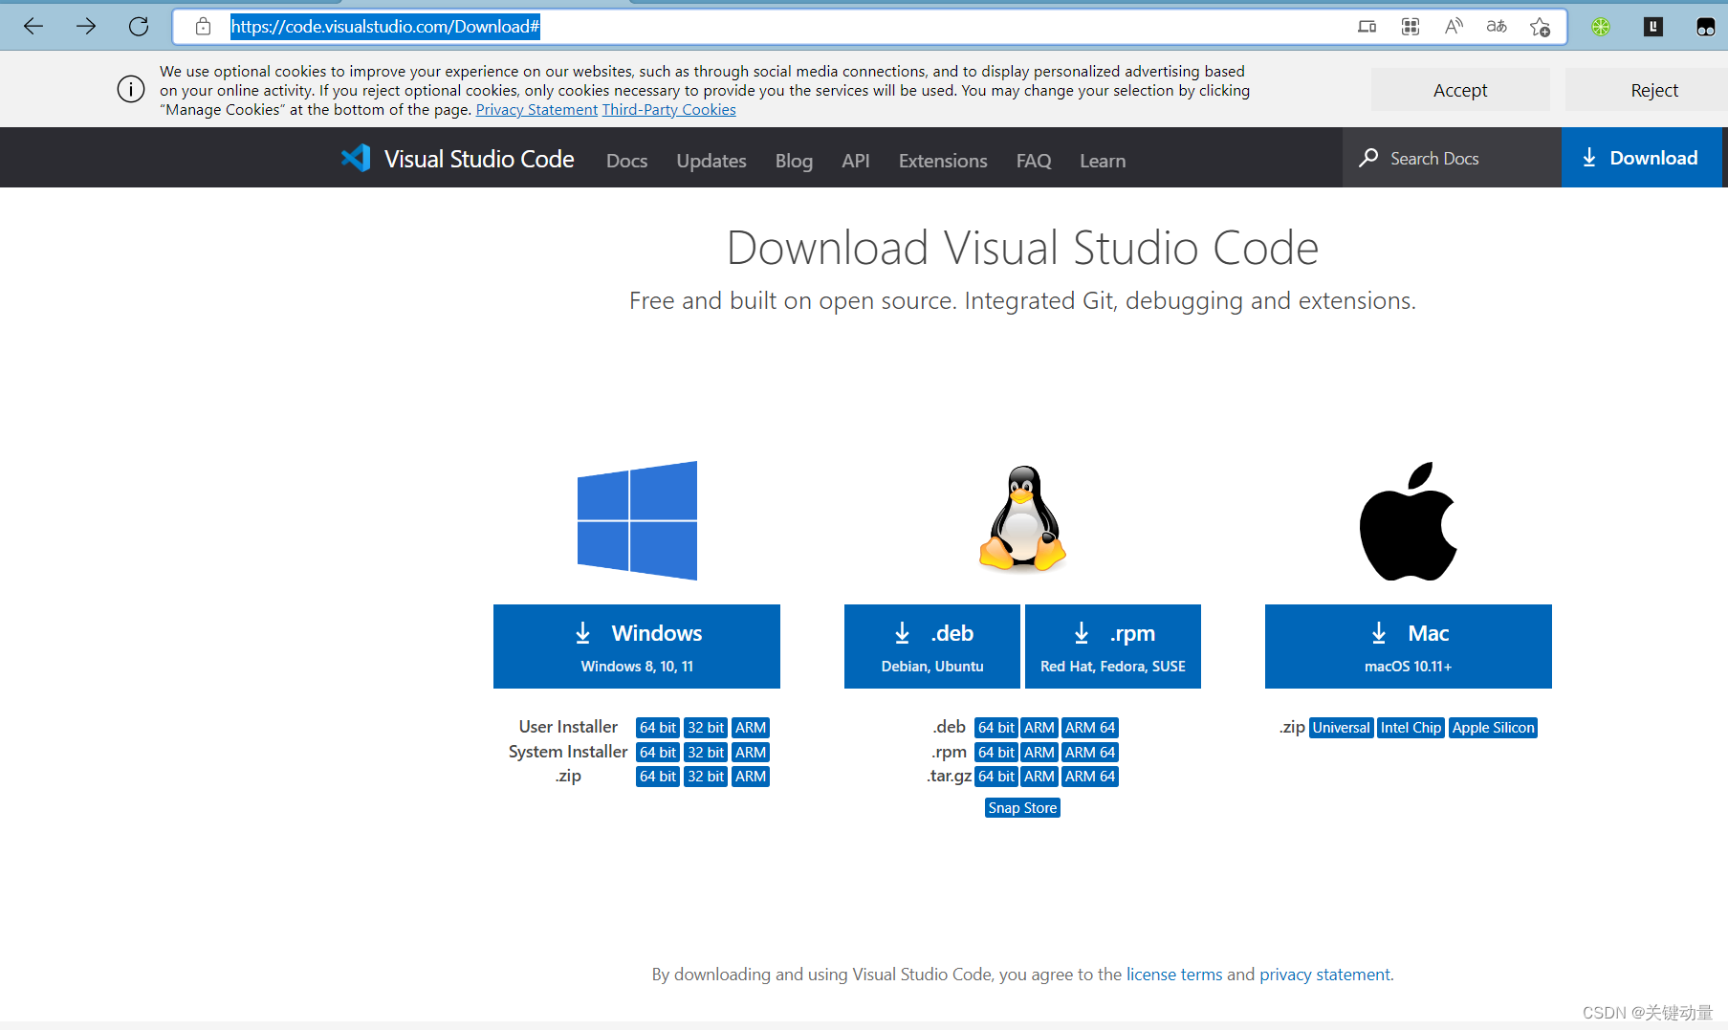Click the browser forward arrow
Image resolution: width=1728 pixels, height=1030 pixels.
(x=86, y=27)
